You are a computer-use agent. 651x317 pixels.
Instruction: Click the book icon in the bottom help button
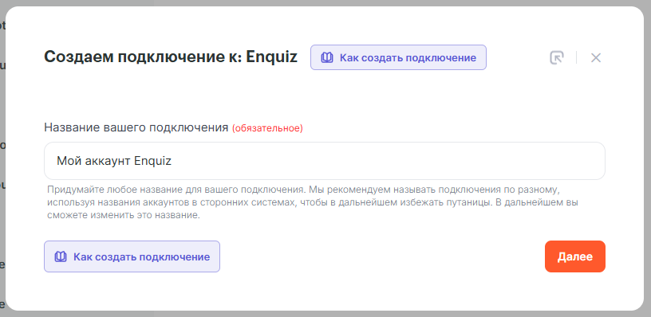(x=61, y=257)
